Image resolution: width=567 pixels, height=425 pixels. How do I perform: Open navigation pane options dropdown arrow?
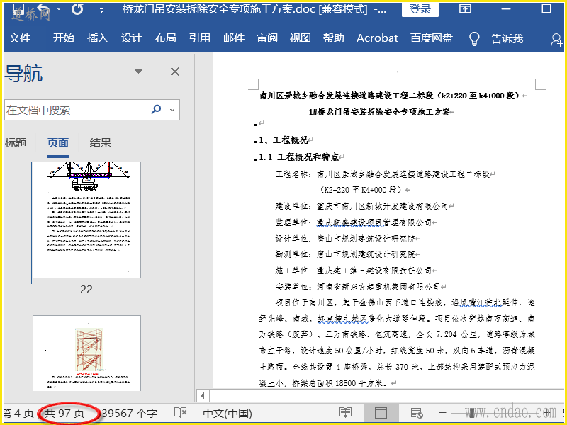[139, 72]
